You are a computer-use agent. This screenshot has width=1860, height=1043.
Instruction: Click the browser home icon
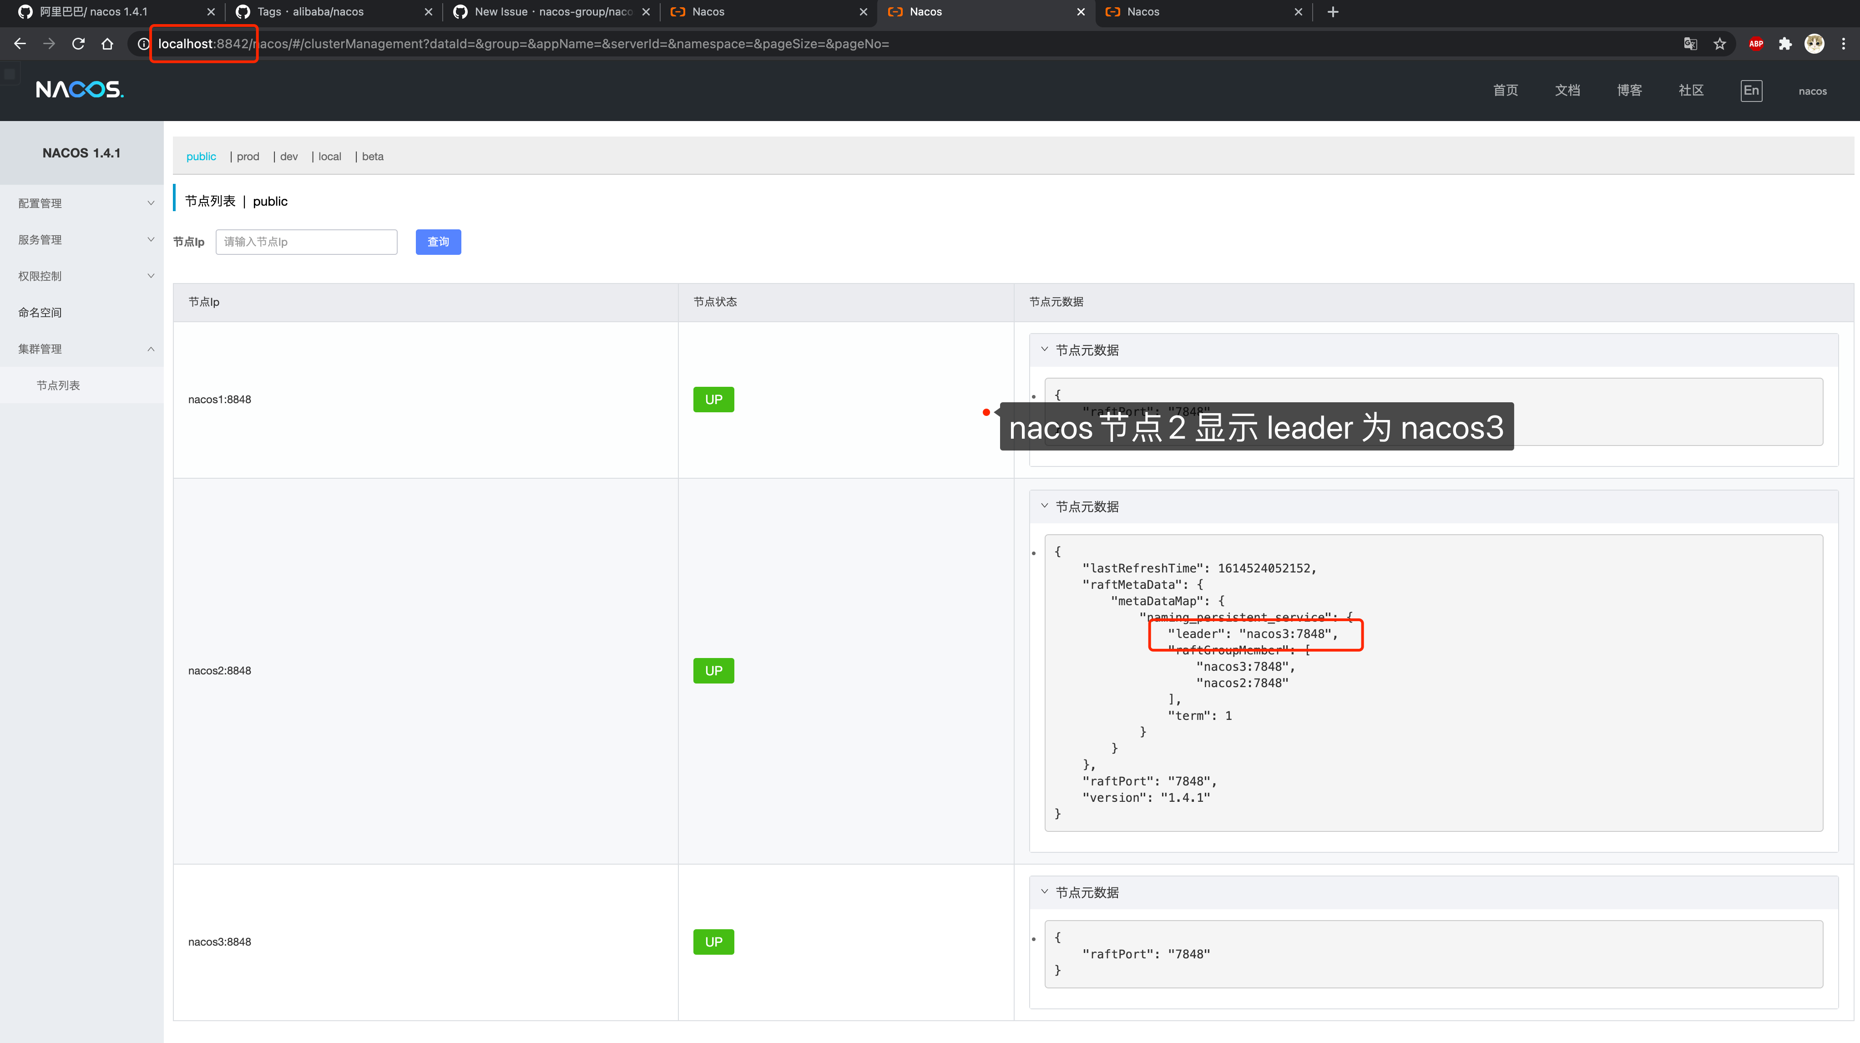(107, 44)
